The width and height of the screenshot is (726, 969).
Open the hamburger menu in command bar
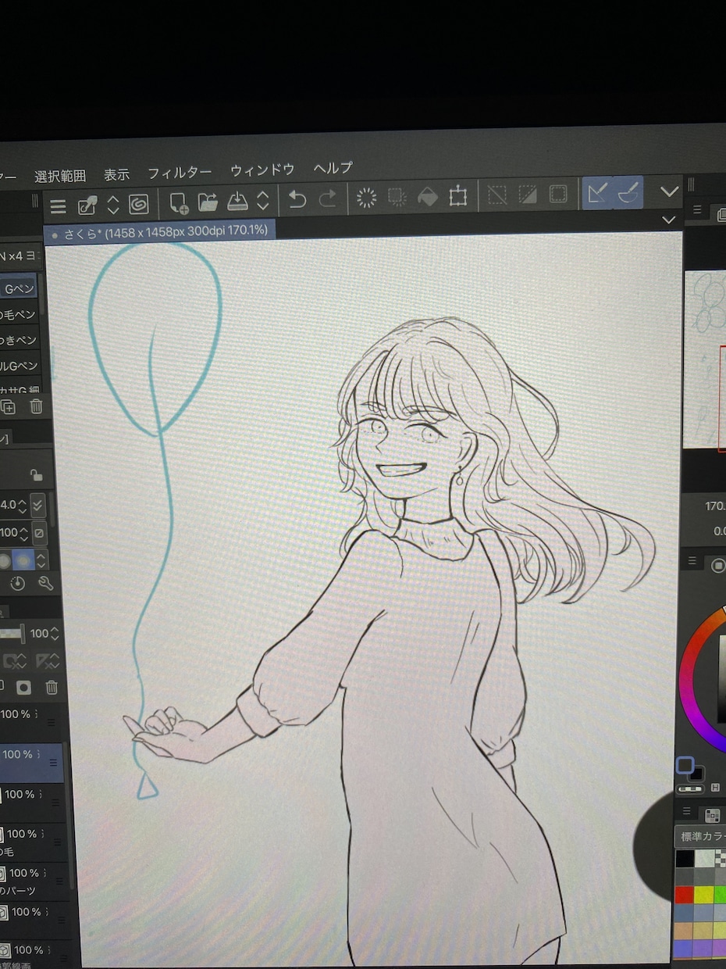(58, 206)
